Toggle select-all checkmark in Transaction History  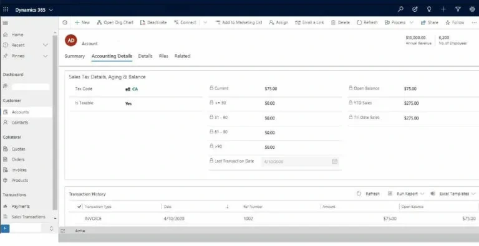point(79,207)
